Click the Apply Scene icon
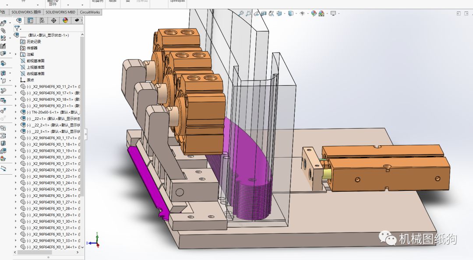This screenshot has width=473, height=260. point(321,14)
